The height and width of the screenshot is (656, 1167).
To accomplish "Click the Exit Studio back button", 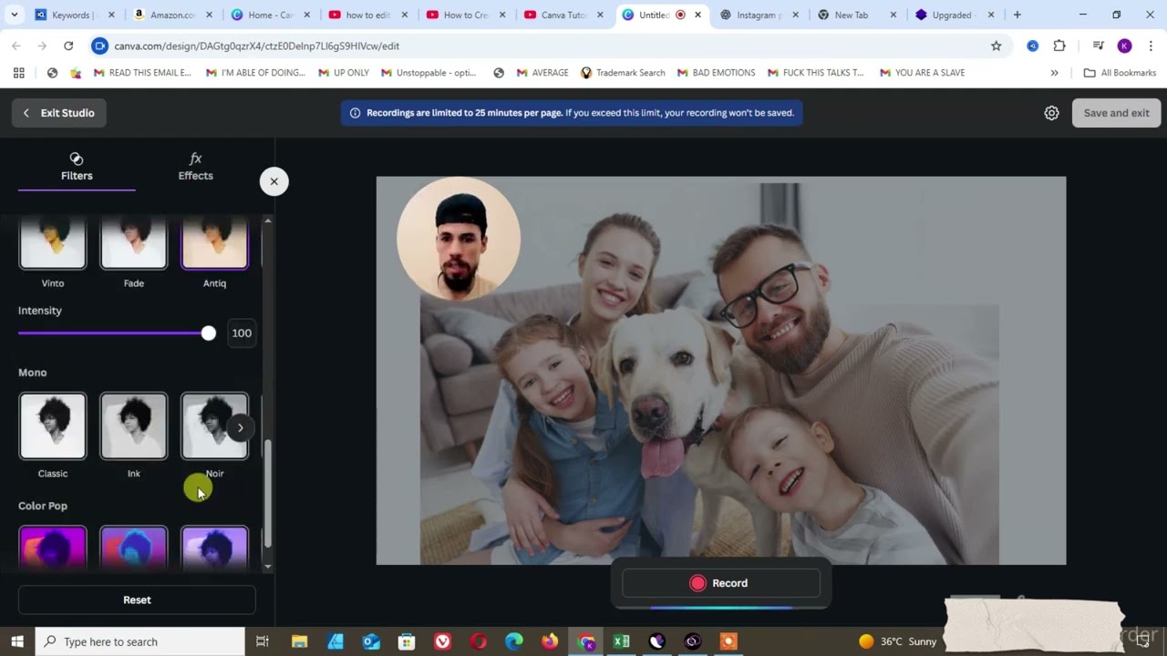I will (x=59, y=113).
